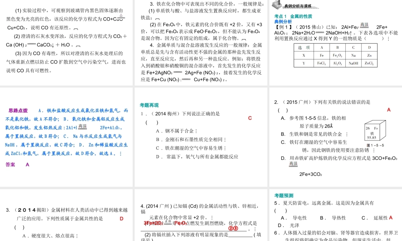Image resolution: width=402 pixels, height=241 pixels.
Task: Click the Na cell in row X
Action: point(353,55)
